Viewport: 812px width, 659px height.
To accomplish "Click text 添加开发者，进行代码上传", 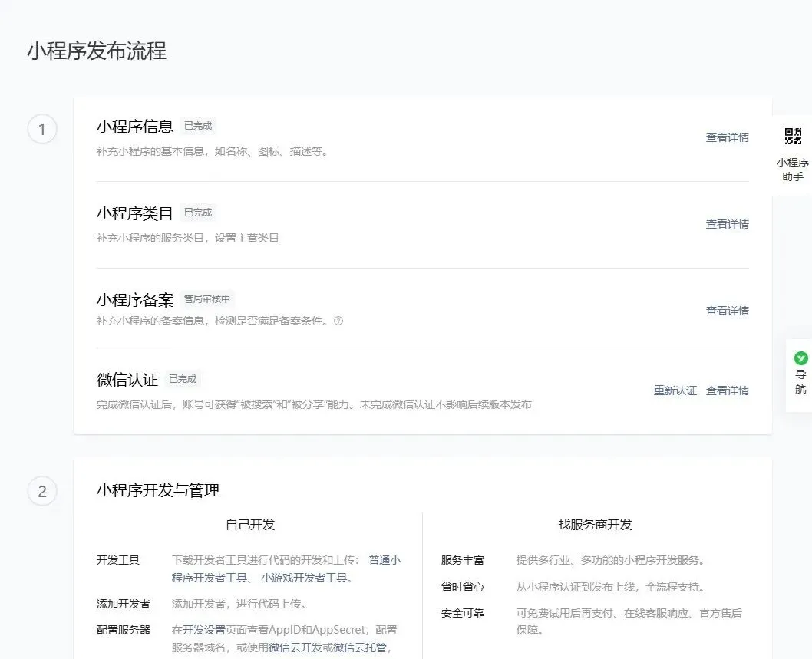I will [239, 604].
